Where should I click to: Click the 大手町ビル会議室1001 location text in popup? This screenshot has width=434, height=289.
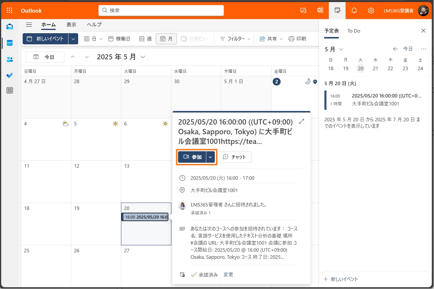point(214,190)
